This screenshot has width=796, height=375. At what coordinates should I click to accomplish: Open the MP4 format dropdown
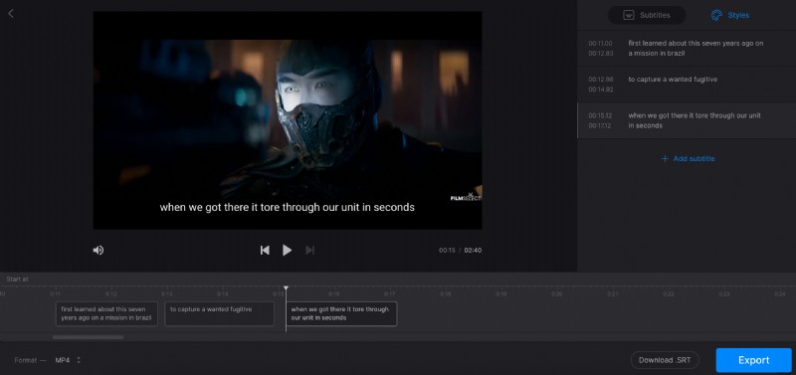68,360
